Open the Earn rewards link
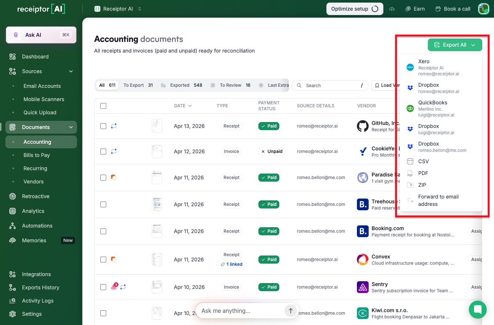The image size is (494, 325). click(x=415, y=9)
